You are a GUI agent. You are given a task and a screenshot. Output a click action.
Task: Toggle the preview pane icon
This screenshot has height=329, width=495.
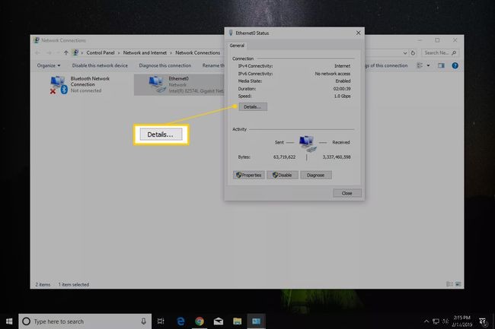click(x=441, y=65)
